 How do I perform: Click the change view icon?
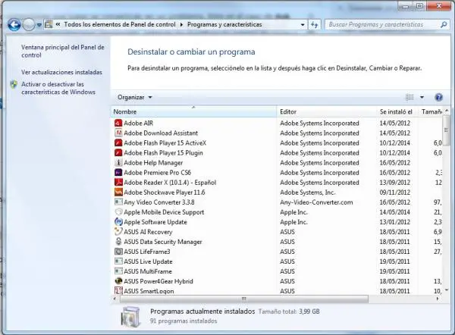[x=409, y=97]
